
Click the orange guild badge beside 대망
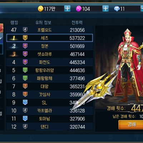point(25,86)
